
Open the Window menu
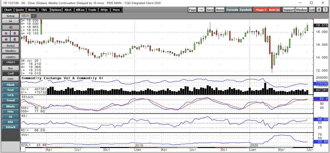pos(301,10)
